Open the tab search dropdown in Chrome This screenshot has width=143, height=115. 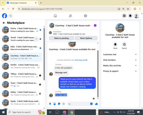[x=3, y=3]
